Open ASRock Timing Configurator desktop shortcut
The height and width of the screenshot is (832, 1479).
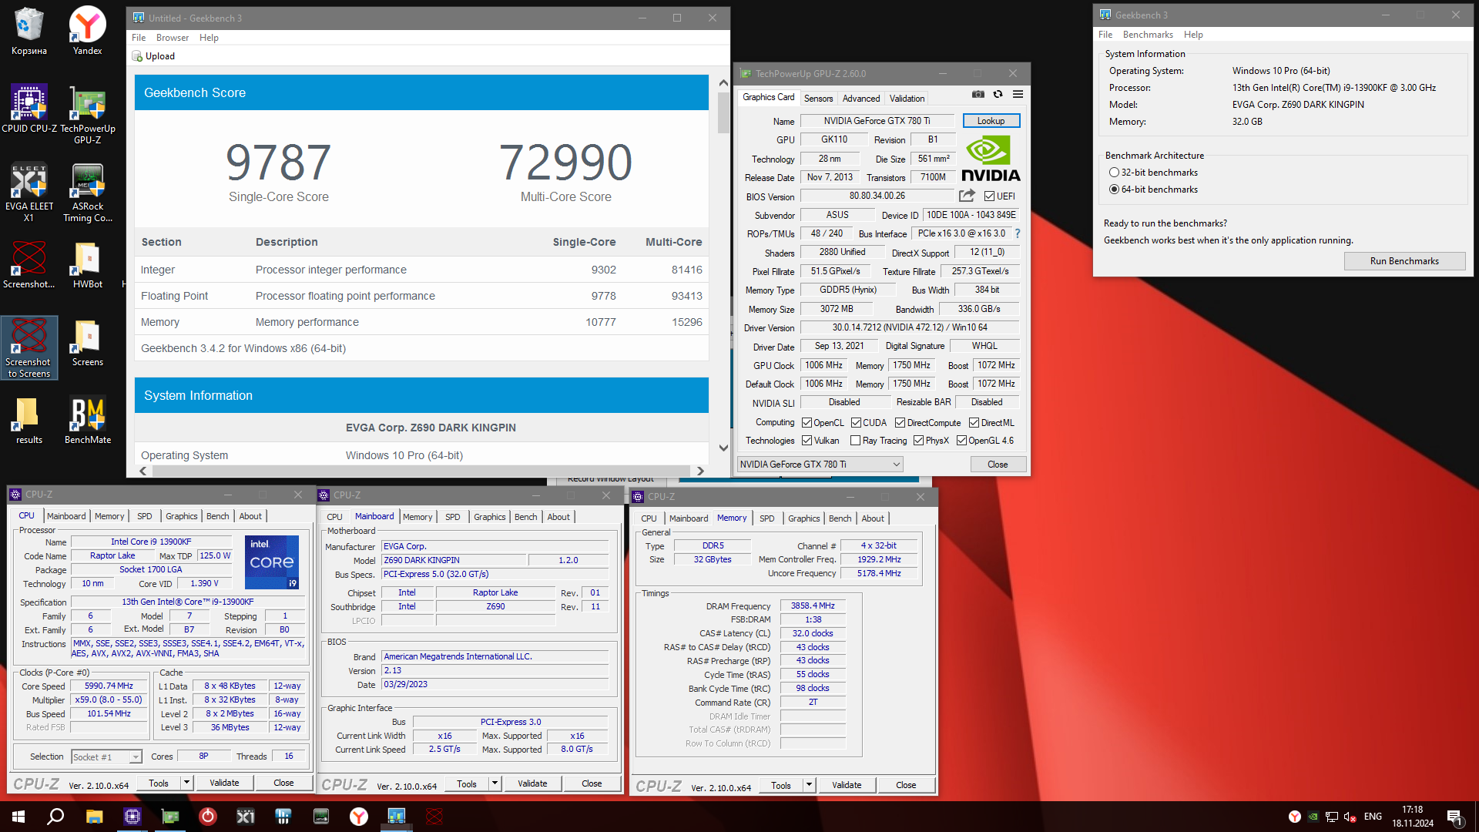tap(88, 193)
